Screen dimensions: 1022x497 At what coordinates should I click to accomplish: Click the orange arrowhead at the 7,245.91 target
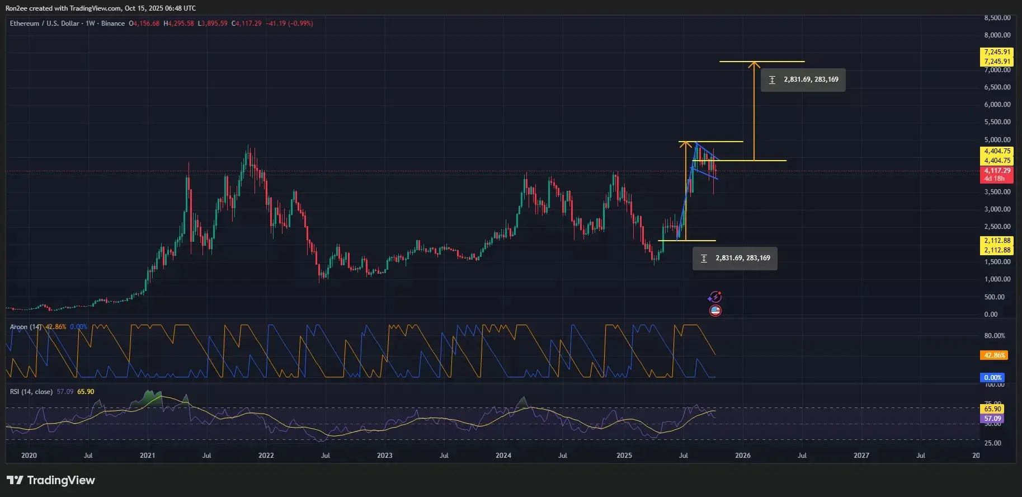(x=754, y=65)
